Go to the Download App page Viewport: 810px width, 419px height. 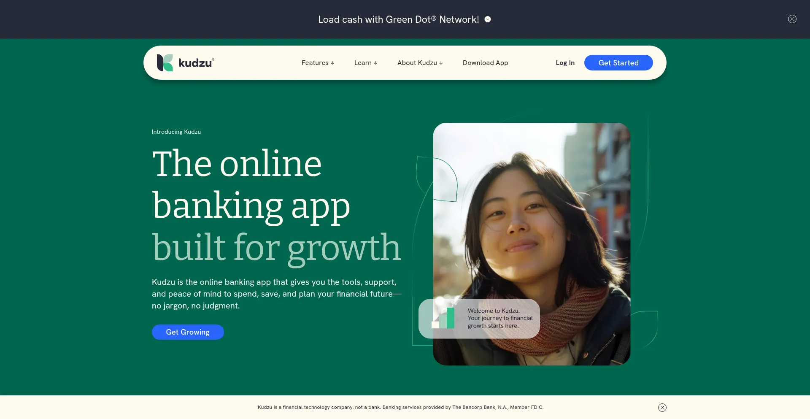coord(485,63)
